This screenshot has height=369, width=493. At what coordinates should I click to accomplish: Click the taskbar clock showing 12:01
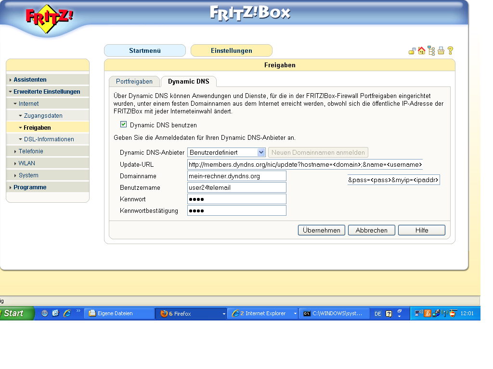[467, 313]
